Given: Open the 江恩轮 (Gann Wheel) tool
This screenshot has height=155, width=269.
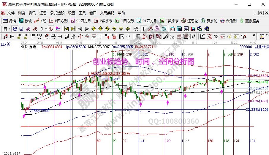Looking at the screenshot, I should point(190,21).
